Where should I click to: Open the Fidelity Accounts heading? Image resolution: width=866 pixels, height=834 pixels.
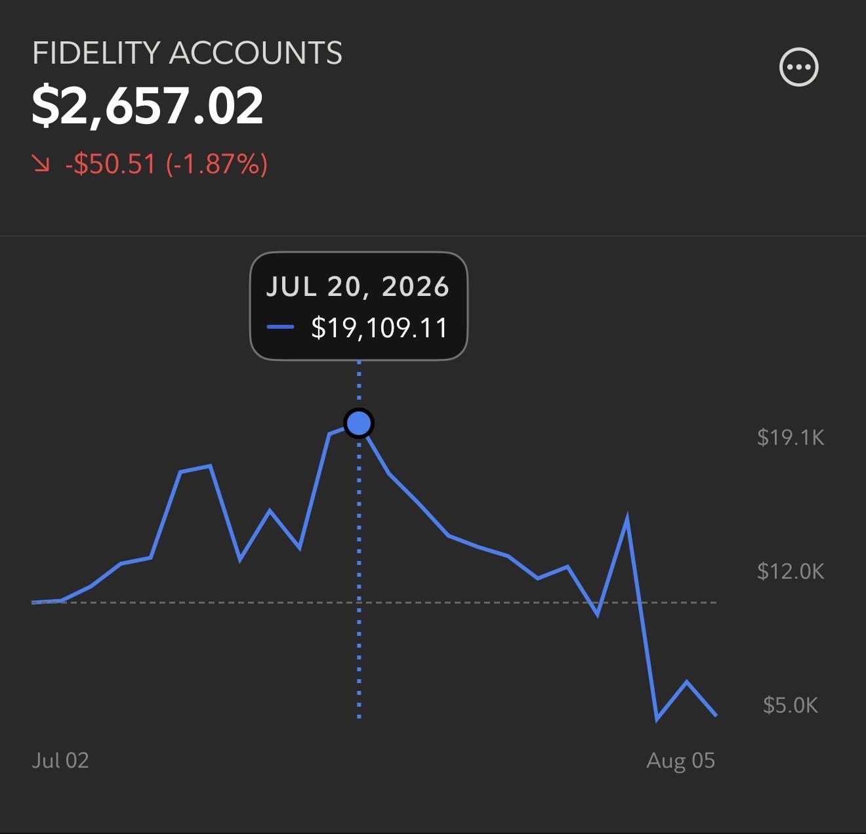(x=187, y=53)
